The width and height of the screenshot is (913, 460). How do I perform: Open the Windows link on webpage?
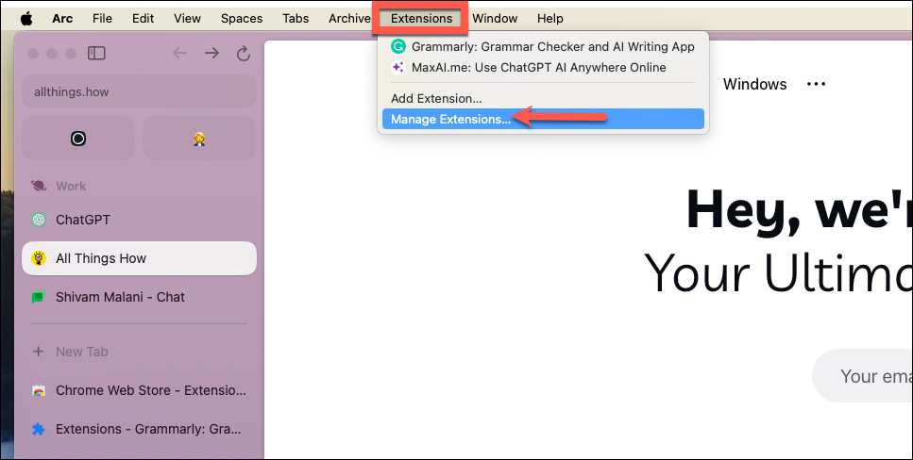click(754, 84)
